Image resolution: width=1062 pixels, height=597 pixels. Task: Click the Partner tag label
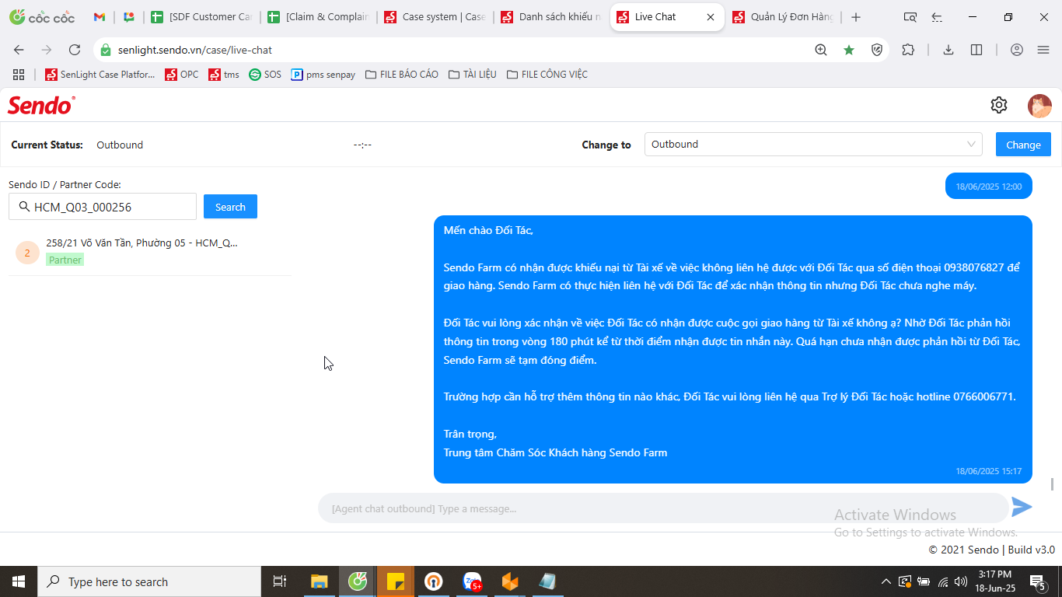[65, 260]
